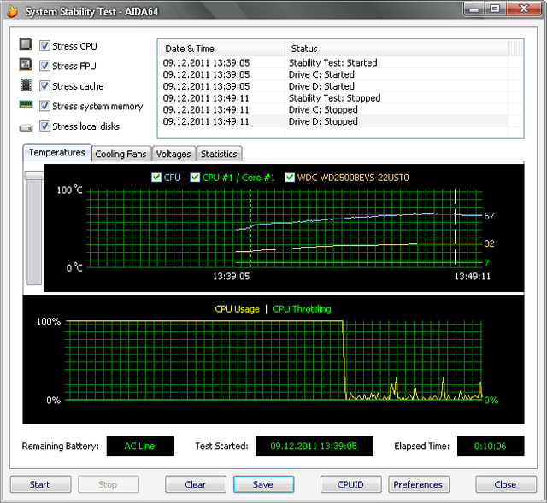The width and height of the screenshot is (547, 503).
Task: Toggle CPU #1 / Core #1 graph checkbox
Action: [x=196, y=178]
